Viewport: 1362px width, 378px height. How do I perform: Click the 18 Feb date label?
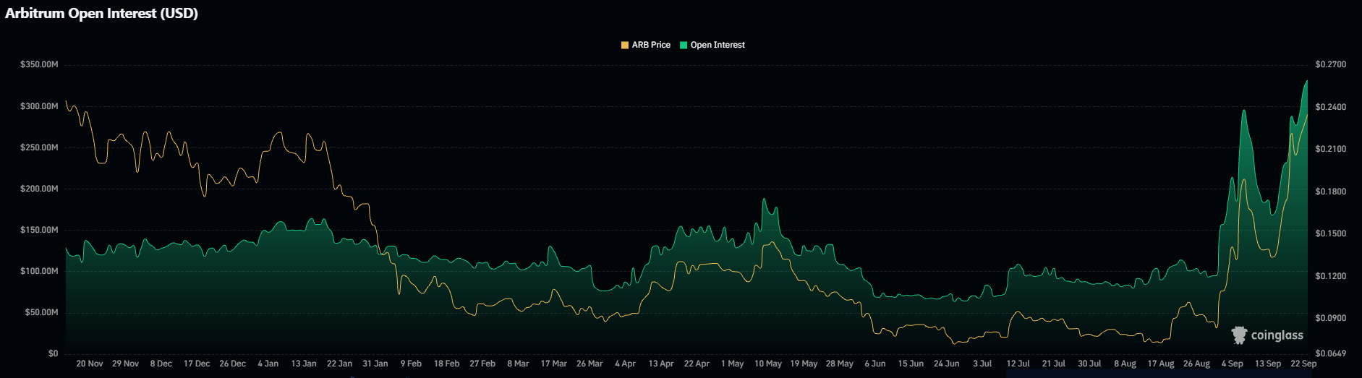point(447,364)
